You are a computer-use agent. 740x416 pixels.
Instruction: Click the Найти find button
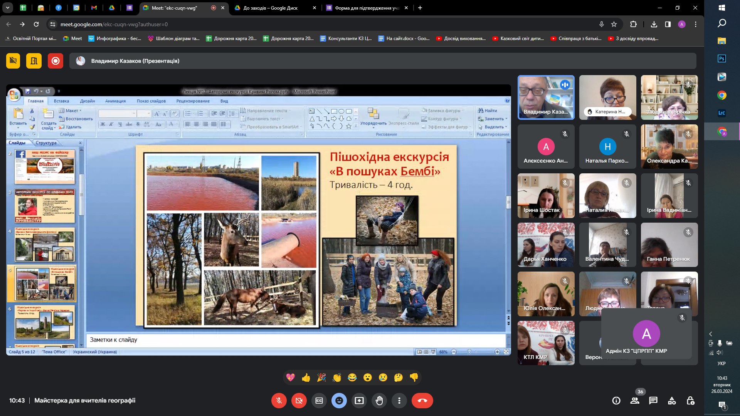[488, 111]
